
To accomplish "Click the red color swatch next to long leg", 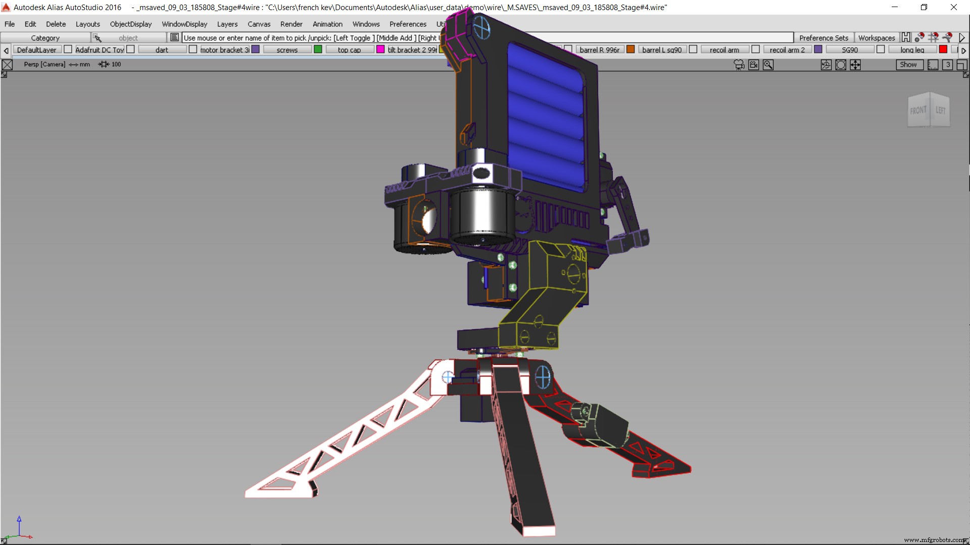I will tap(943, 49).
